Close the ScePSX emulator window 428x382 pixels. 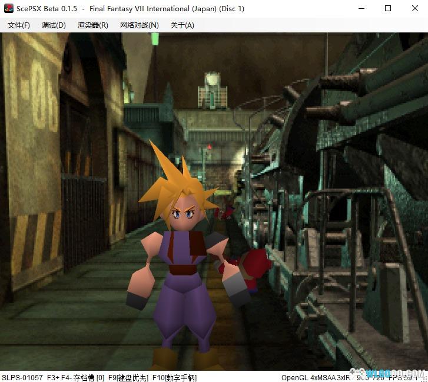coord(414,9)
